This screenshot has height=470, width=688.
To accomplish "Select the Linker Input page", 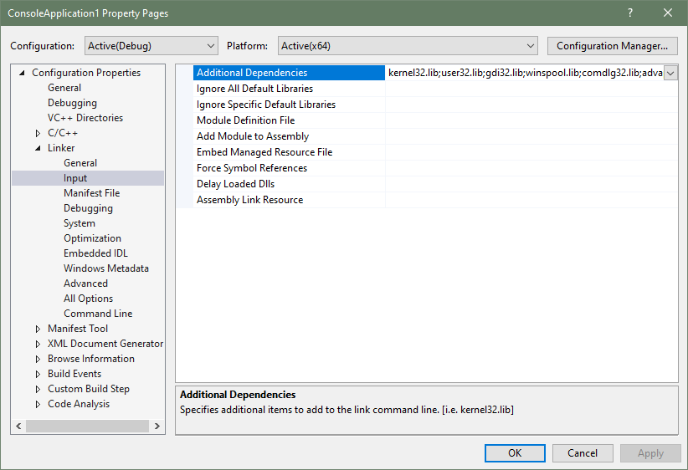I will [x=88, y=178].
